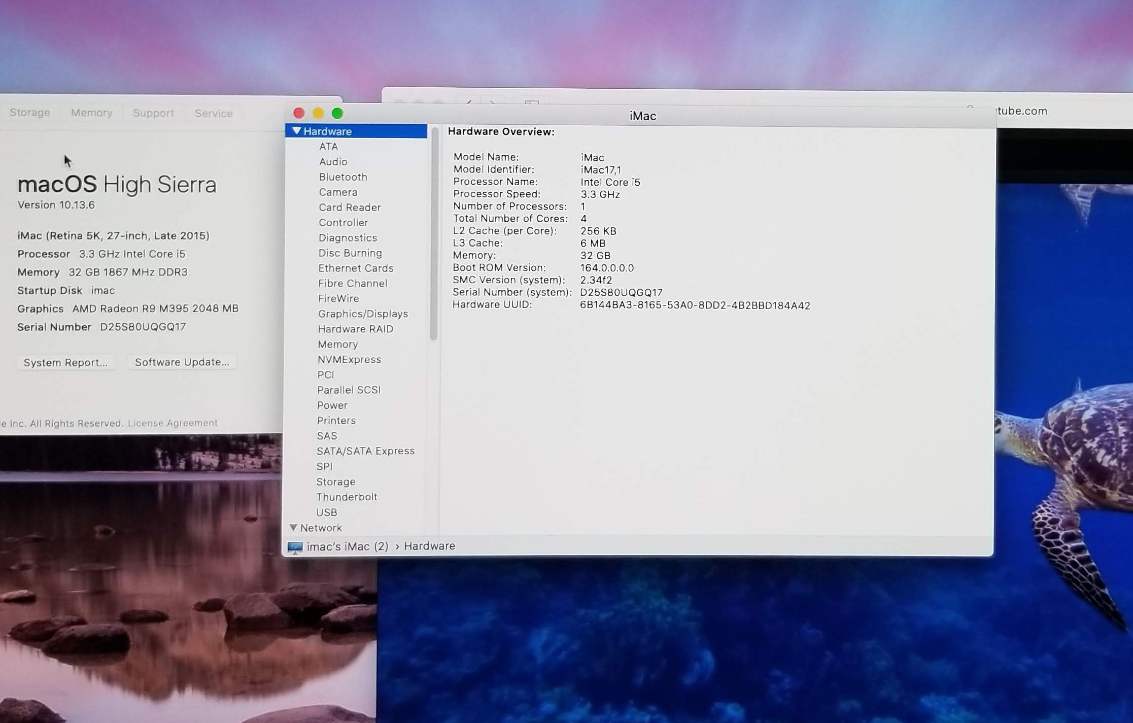The image size is (1133, 723).
Task: Open the License Agreement link
Action: coord(173,423)
